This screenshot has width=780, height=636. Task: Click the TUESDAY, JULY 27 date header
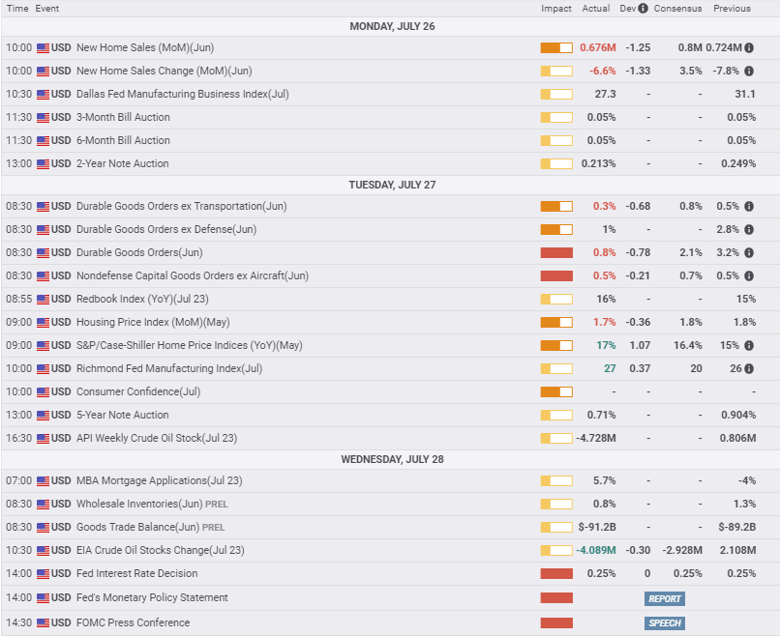pos(392,185)
